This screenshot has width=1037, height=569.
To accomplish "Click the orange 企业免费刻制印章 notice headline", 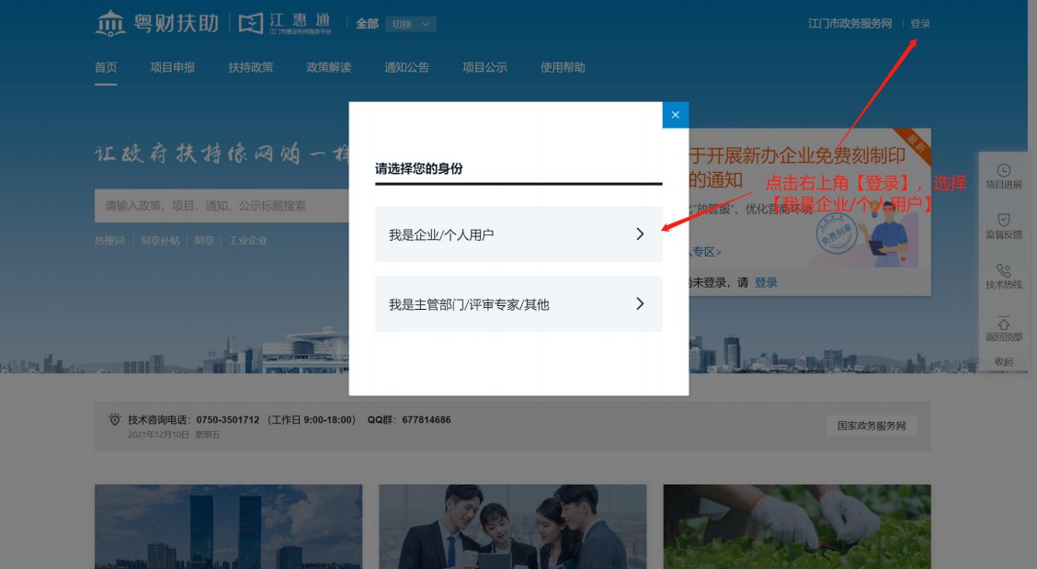I will tap(797, 167).
